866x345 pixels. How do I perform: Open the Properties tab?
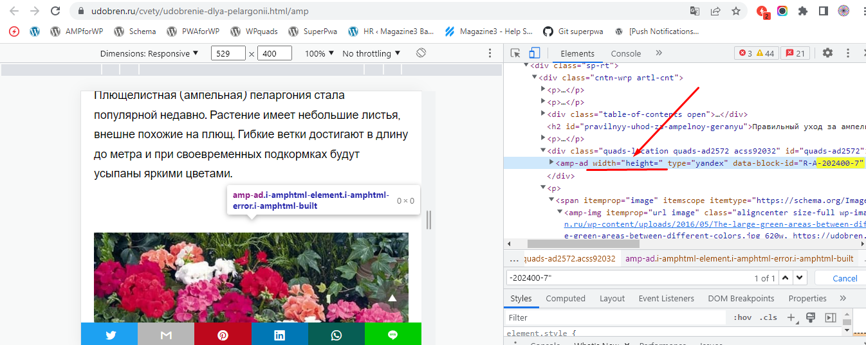pyautogui.click(x=807, y=298)
